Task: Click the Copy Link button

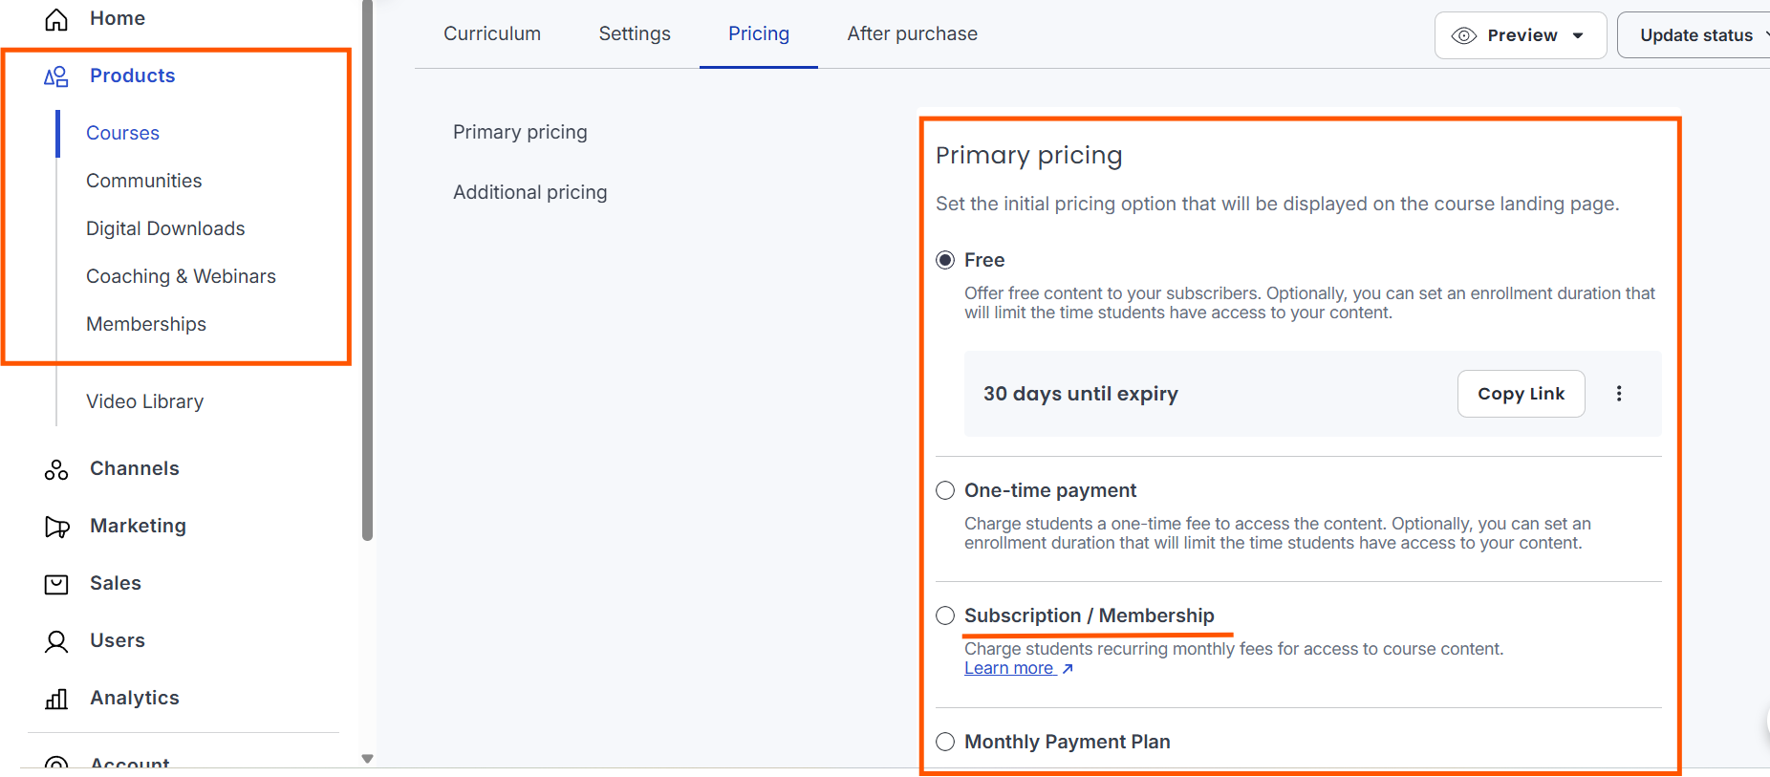Action: pyautogui.click(x=1521, y=393)
